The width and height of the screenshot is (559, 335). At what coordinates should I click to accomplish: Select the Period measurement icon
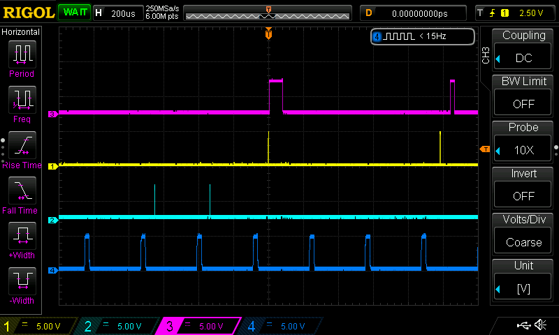tap(22, 54)
